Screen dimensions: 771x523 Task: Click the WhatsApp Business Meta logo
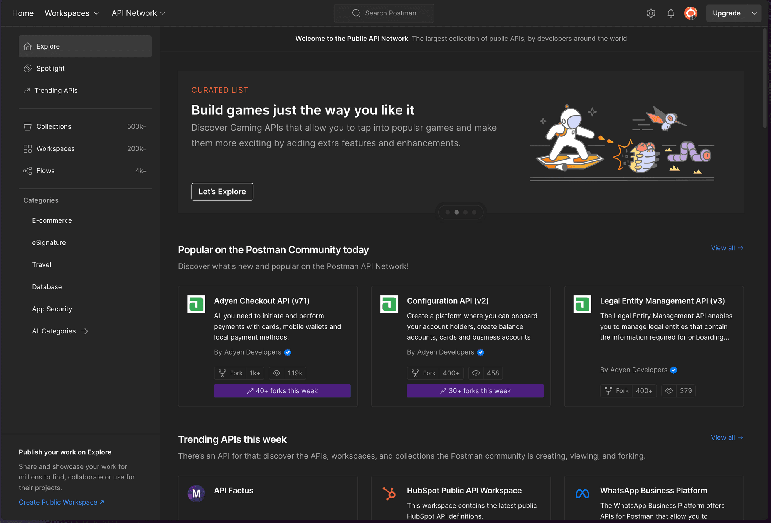point(582,493)
